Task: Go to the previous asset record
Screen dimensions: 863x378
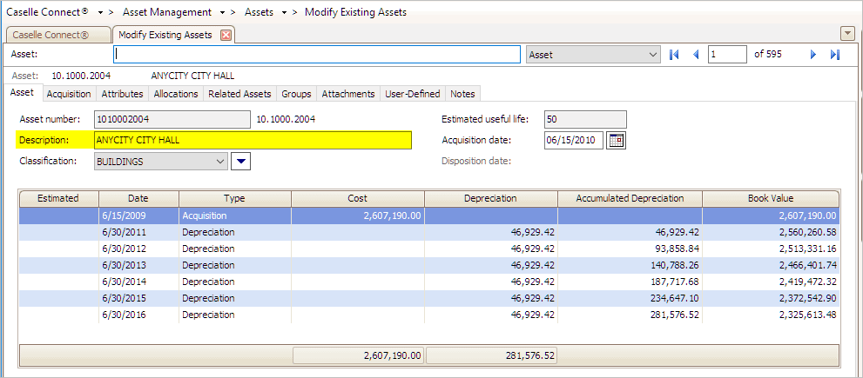Action: coord(695,55)
